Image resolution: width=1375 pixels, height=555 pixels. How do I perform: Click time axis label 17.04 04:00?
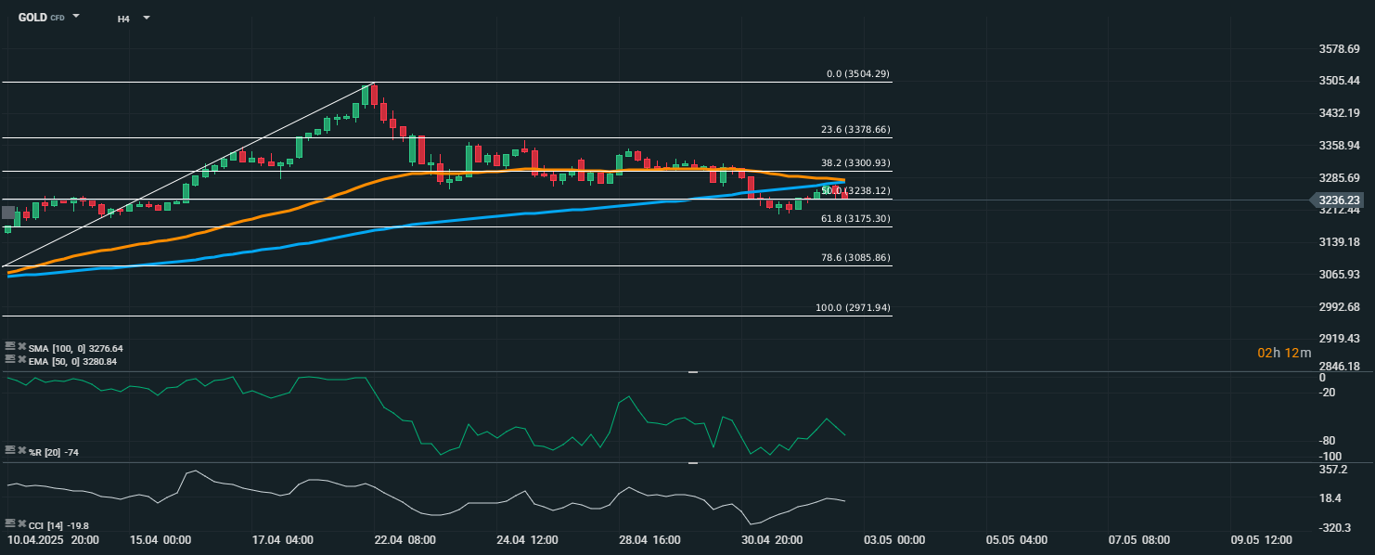click(283, 539)
